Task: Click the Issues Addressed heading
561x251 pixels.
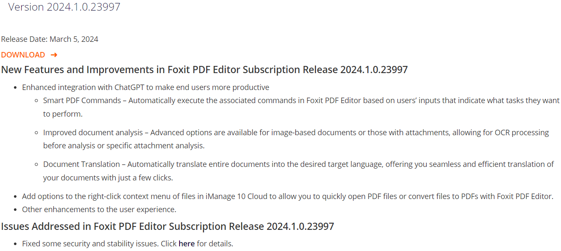Action: click(x=167, y=226)
